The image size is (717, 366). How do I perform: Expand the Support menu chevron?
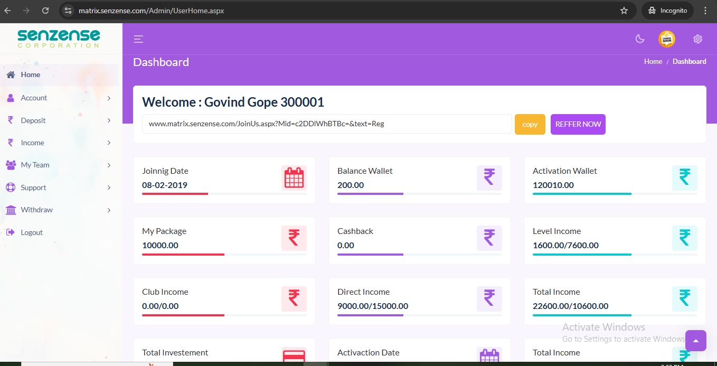[109, 187]
